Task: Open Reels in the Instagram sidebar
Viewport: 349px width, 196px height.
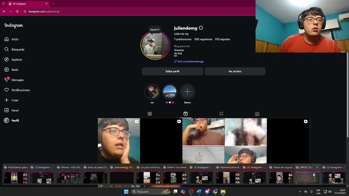Action: coord(11,70)
